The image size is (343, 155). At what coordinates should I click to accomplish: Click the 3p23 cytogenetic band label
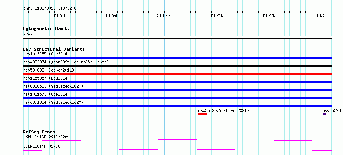pos(28,33)
